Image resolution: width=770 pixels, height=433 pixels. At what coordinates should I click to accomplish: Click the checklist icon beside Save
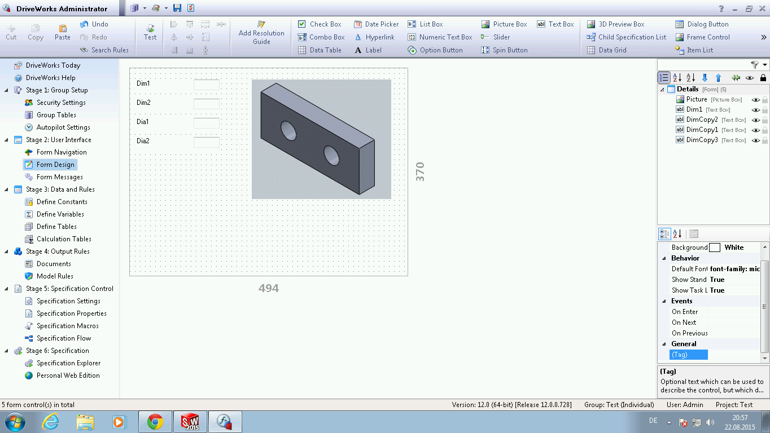191,8
